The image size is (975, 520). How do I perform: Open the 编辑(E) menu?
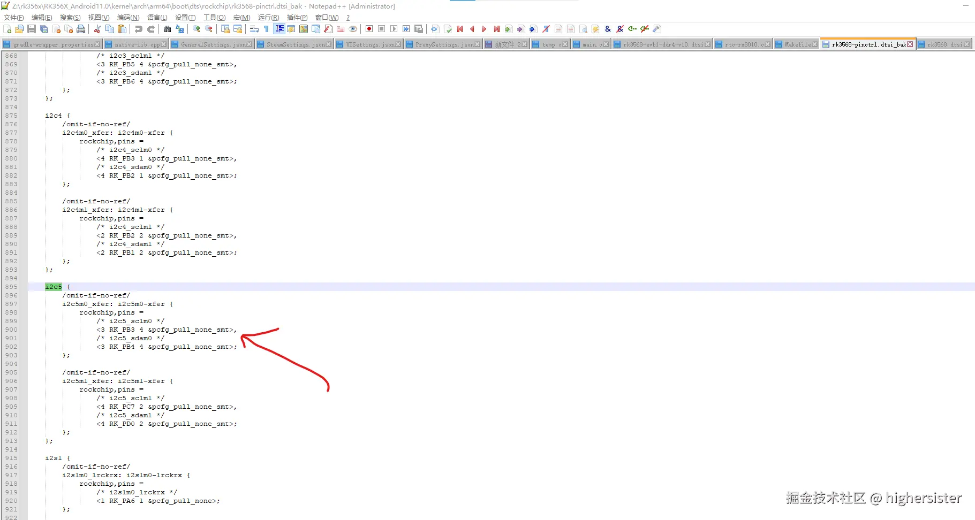point(42,18)
